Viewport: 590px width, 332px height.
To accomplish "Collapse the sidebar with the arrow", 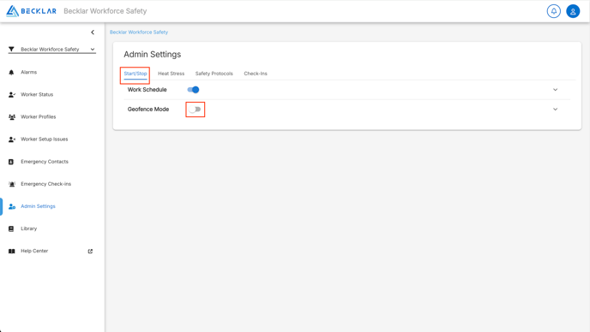I will pos(93,33).
